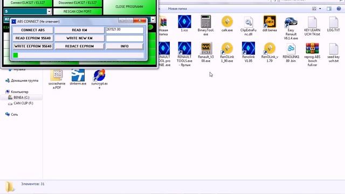Toggle the Explorer preview pane icon
This screenshot has height=194, width=345.
pyautogui.click(x=329, y=9)
